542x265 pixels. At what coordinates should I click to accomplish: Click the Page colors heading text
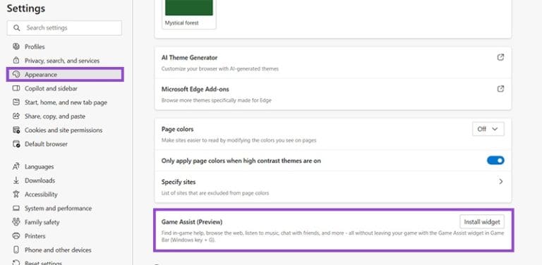177,129
